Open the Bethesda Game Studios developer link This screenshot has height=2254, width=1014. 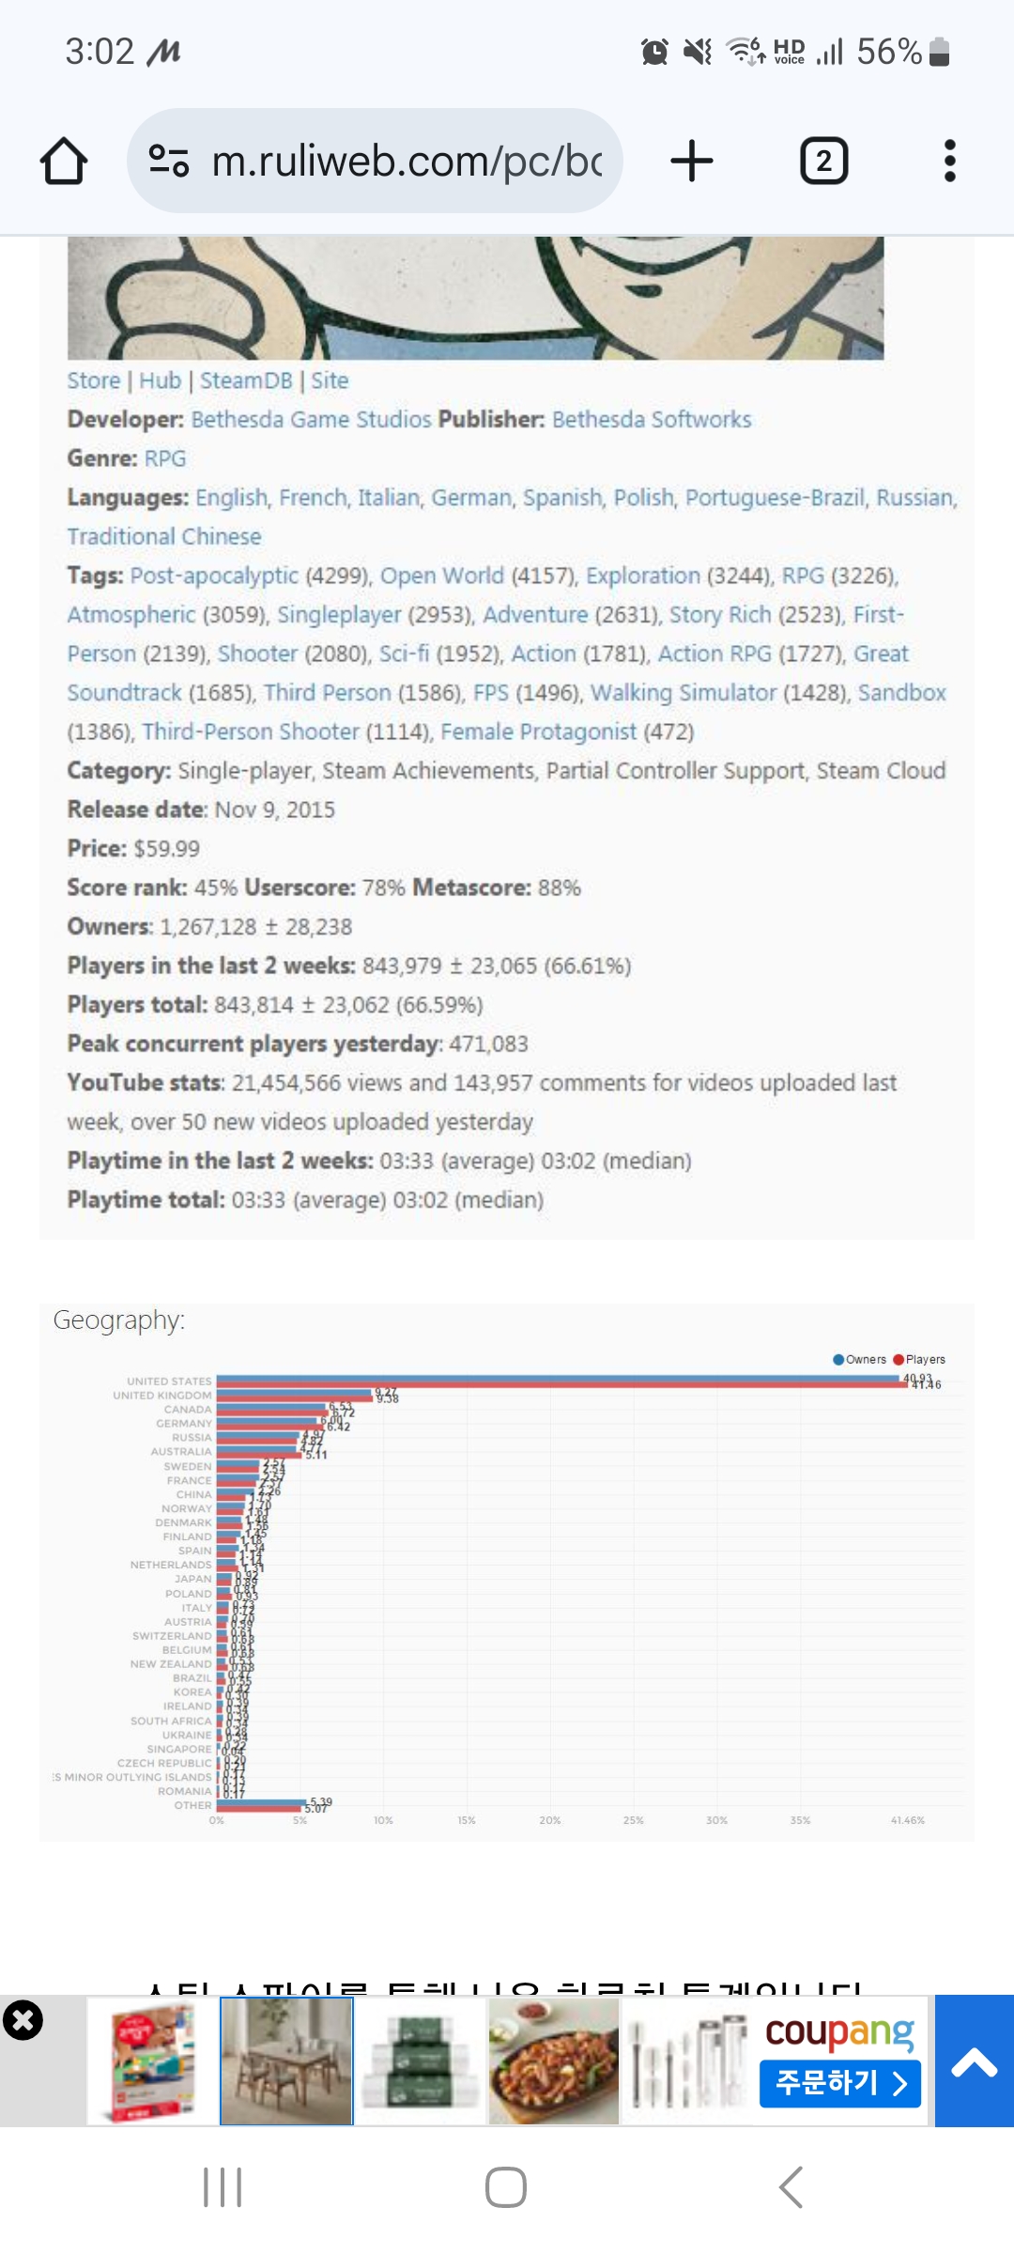(x=311, y=419)
